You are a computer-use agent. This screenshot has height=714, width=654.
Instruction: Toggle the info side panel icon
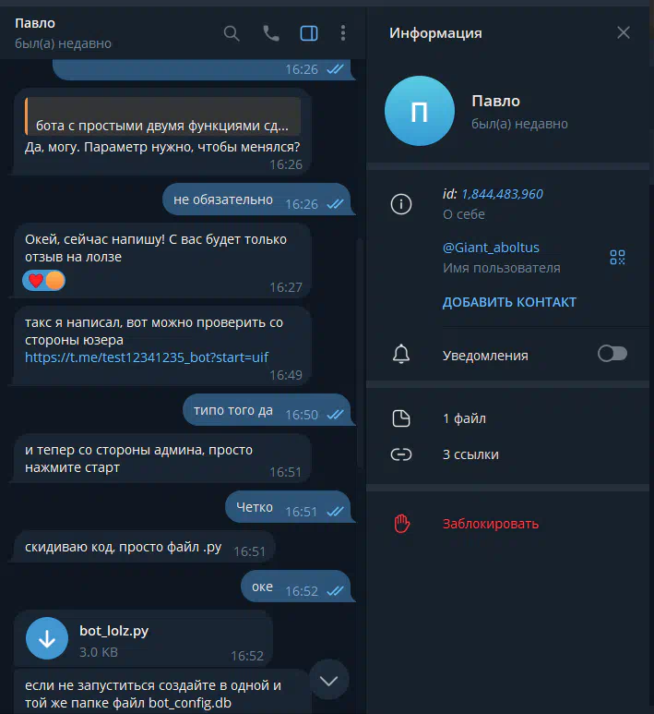(309, 33)
